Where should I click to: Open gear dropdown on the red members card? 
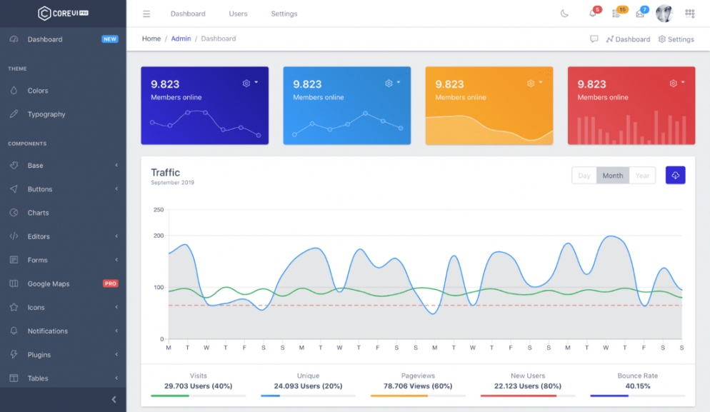click(676, 83)
